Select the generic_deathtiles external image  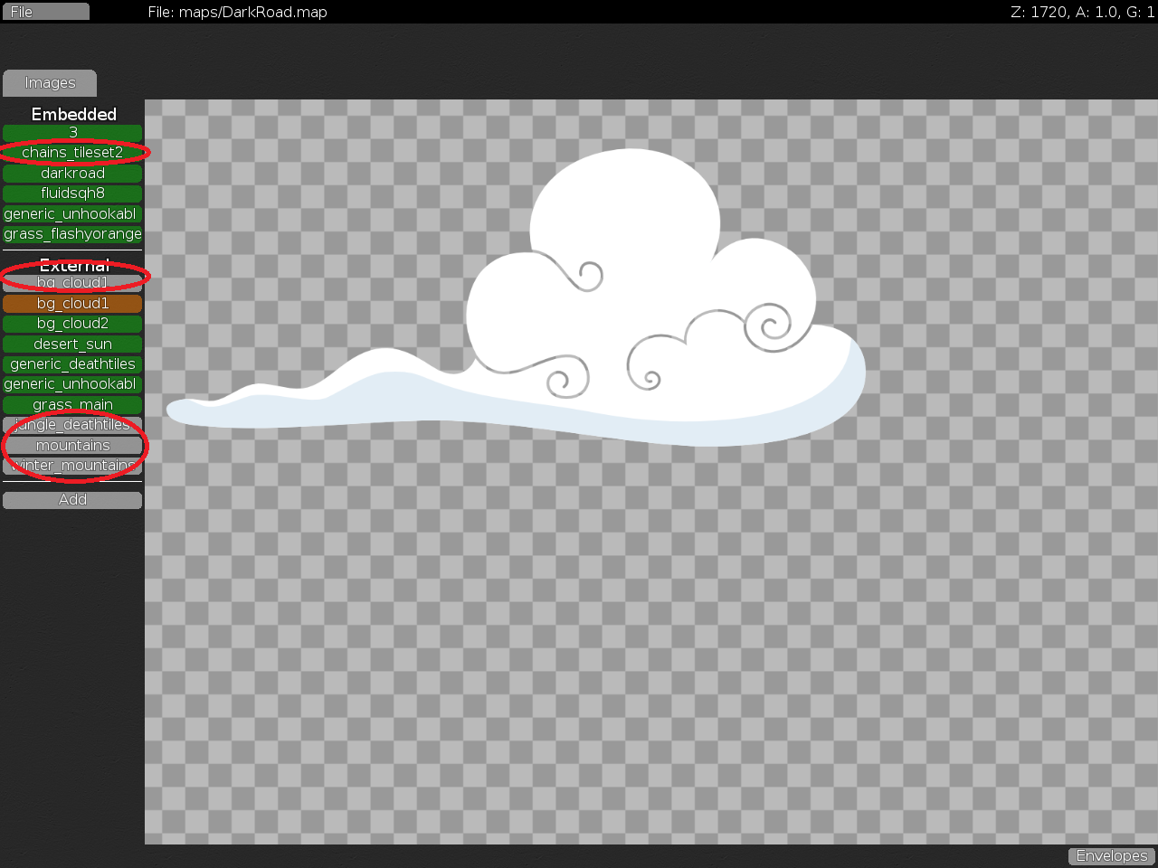click(72, 363)
